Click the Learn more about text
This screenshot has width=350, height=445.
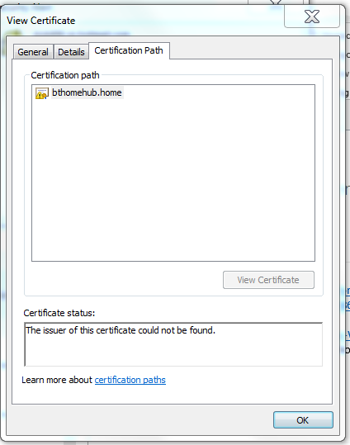57,380
